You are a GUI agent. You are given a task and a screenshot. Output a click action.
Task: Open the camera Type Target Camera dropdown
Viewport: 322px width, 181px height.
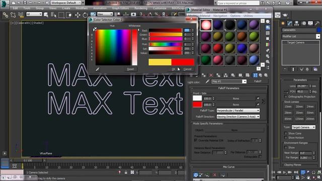(x=303, y=127)
